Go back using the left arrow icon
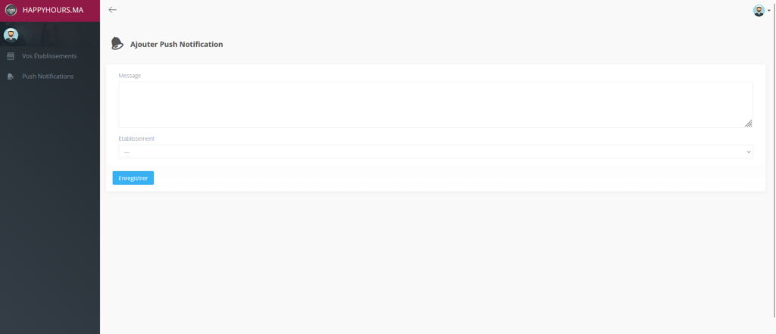 pyautogui.click(x=113, y=10)
